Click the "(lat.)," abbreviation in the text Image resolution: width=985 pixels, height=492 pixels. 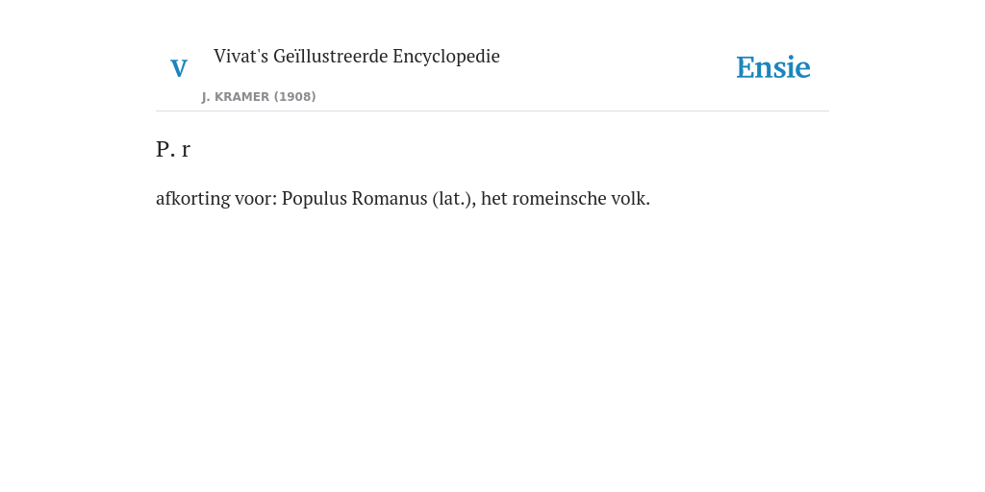pos(454,198)
